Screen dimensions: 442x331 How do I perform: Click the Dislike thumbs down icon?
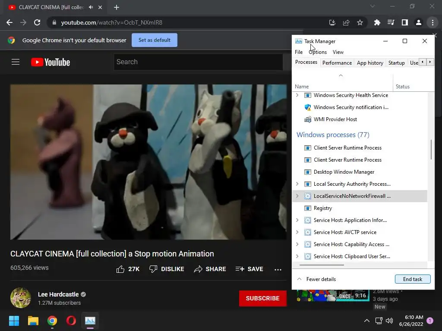tap(153, 269)
